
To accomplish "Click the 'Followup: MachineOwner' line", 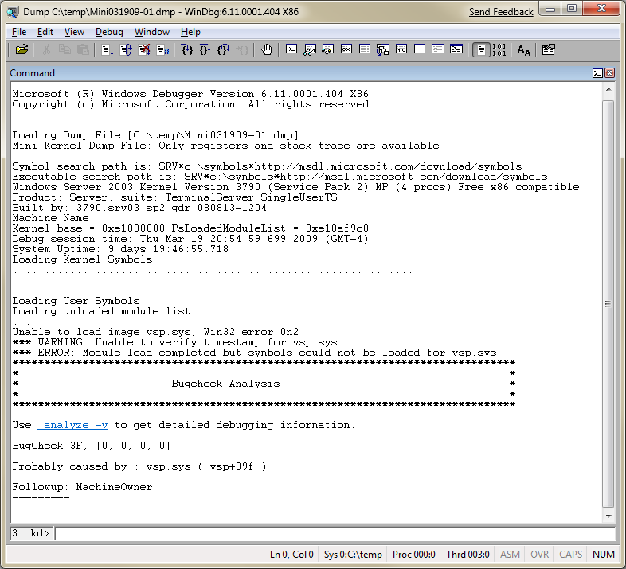I will point(82,487).
